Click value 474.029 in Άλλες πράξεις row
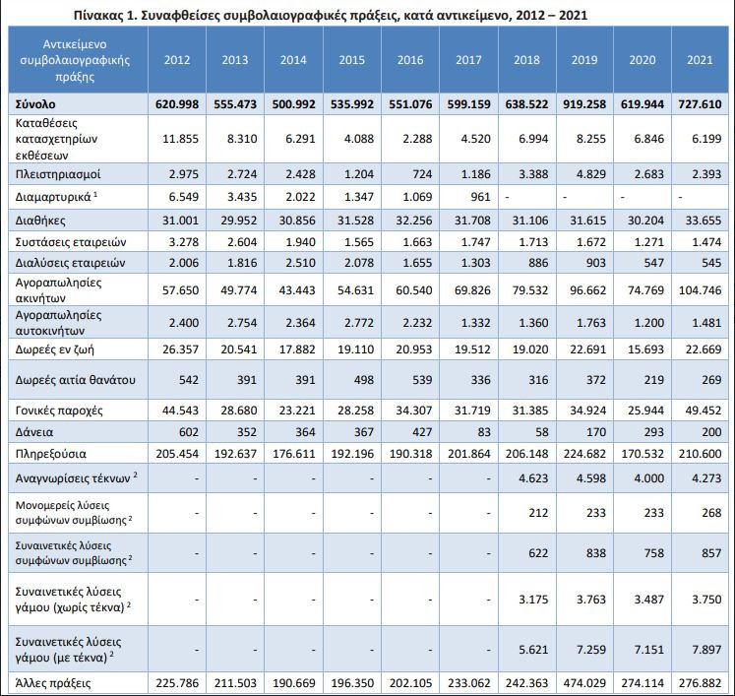Screen dimensions: 735x696 pyautogui.click(x=584, y=683)
